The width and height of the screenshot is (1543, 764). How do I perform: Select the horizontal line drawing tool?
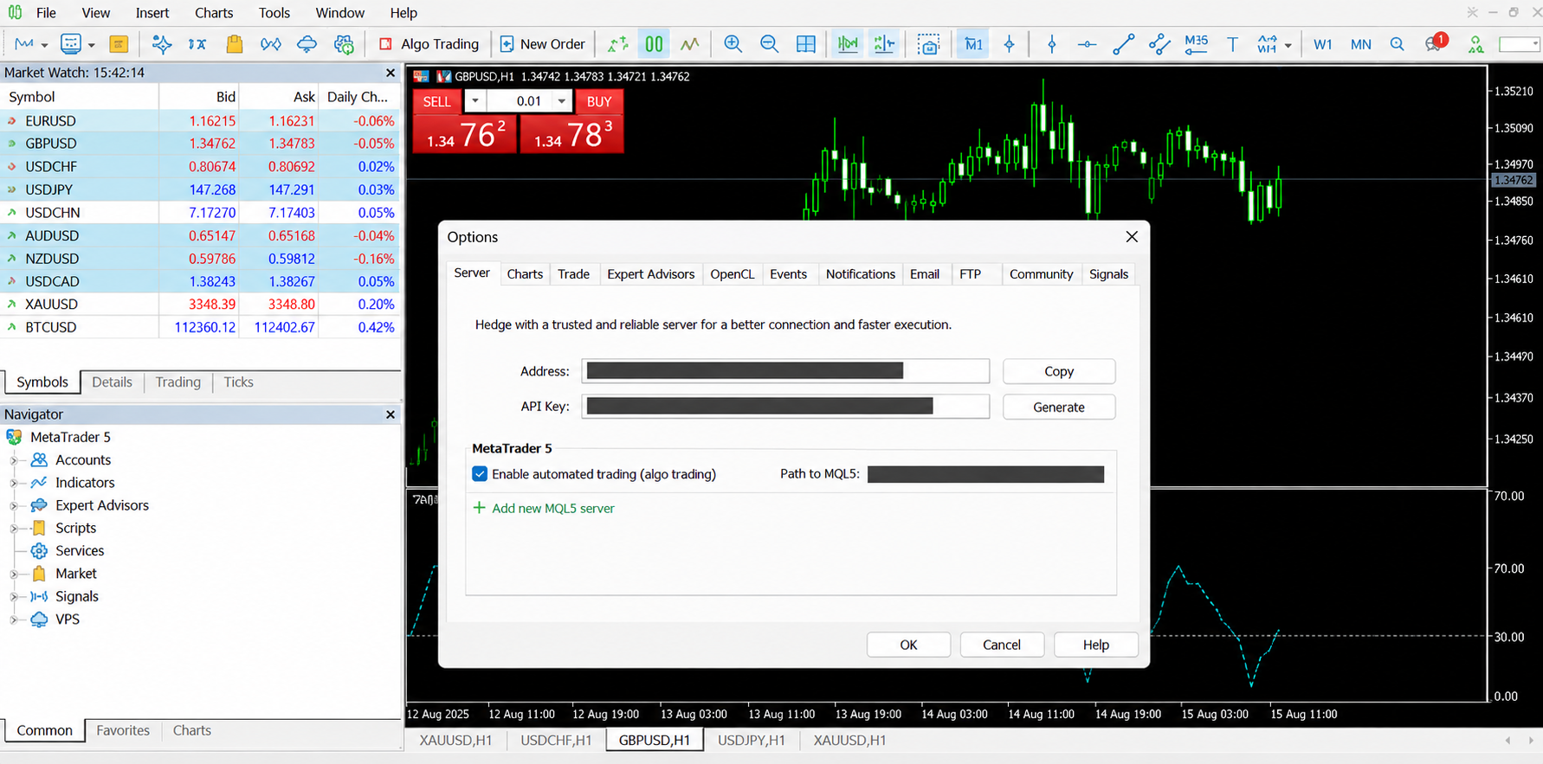click(x=1087, y=44)
